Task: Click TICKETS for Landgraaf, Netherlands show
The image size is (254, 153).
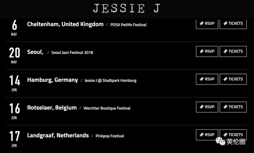Action: (x=233, y=135)
